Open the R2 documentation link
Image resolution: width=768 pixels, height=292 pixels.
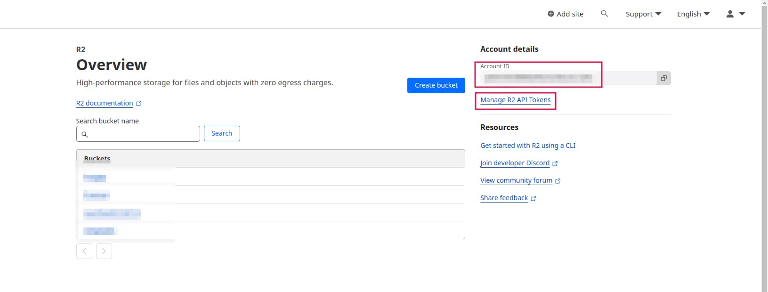click(105, 103)
